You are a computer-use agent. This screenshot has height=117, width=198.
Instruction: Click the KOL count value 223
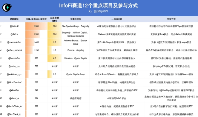[x=36, y=114]
